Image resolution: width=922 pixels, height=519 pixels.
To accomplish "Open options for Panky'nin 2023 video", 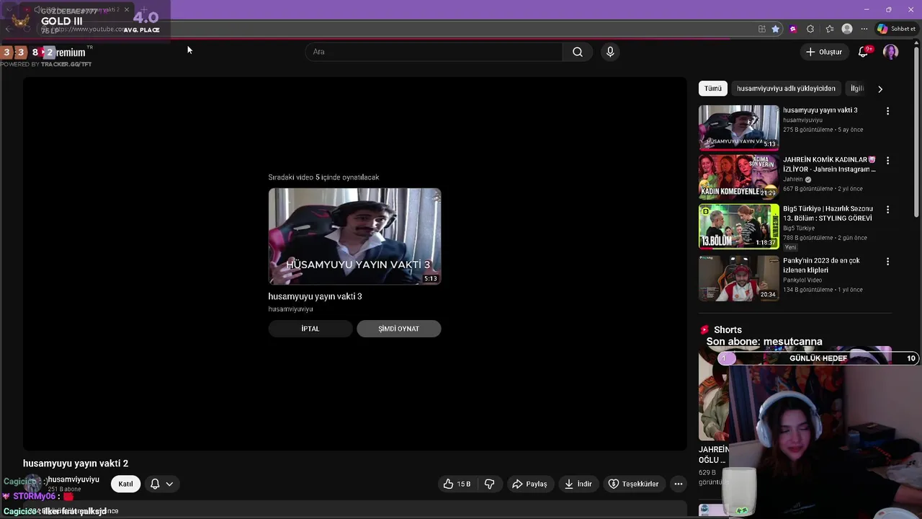I will coord(887,261).
